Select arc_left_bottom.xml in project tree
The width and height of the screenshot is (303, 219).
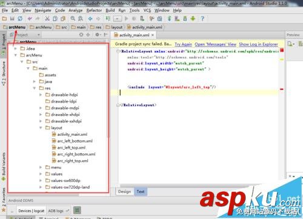click(72, 141)
